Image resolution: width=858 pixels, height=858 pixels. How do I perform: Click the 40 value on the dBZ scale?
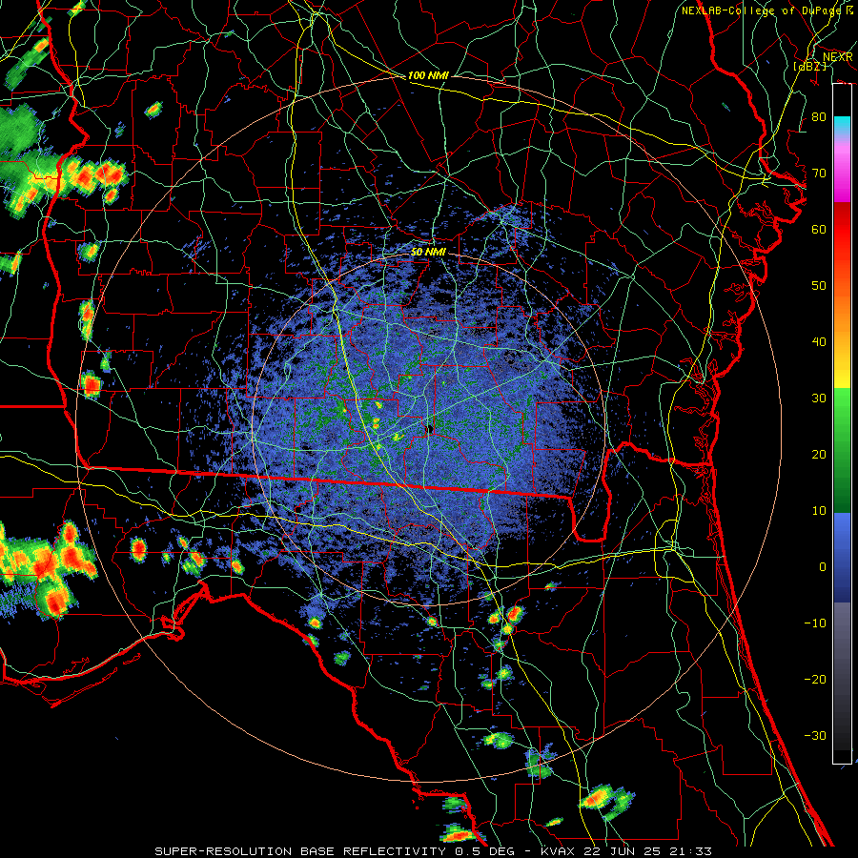[x=819, y=342]
